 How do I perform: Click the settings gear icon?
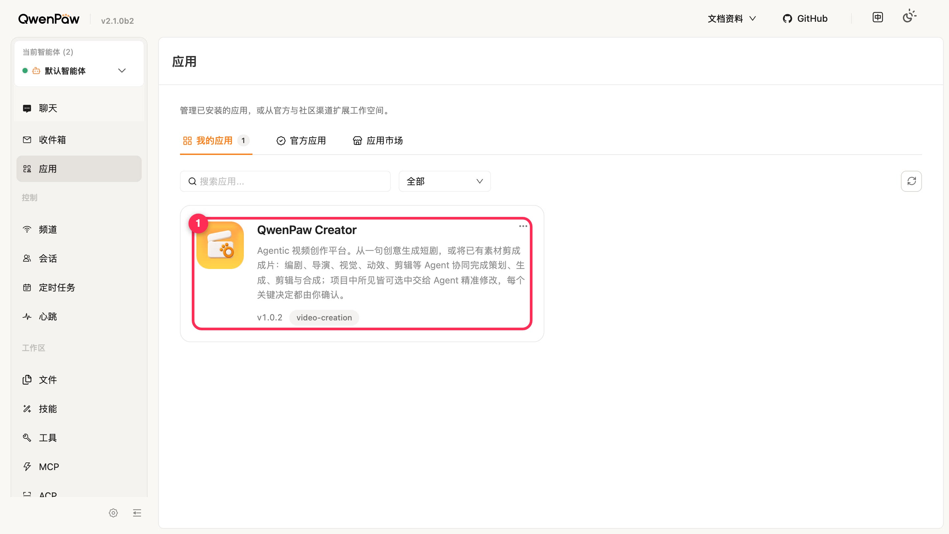coord(113,513)
